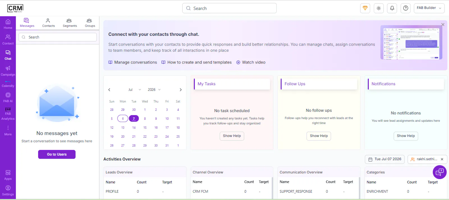Open FAB Analytics in sidebar

[x=8, y=114]
